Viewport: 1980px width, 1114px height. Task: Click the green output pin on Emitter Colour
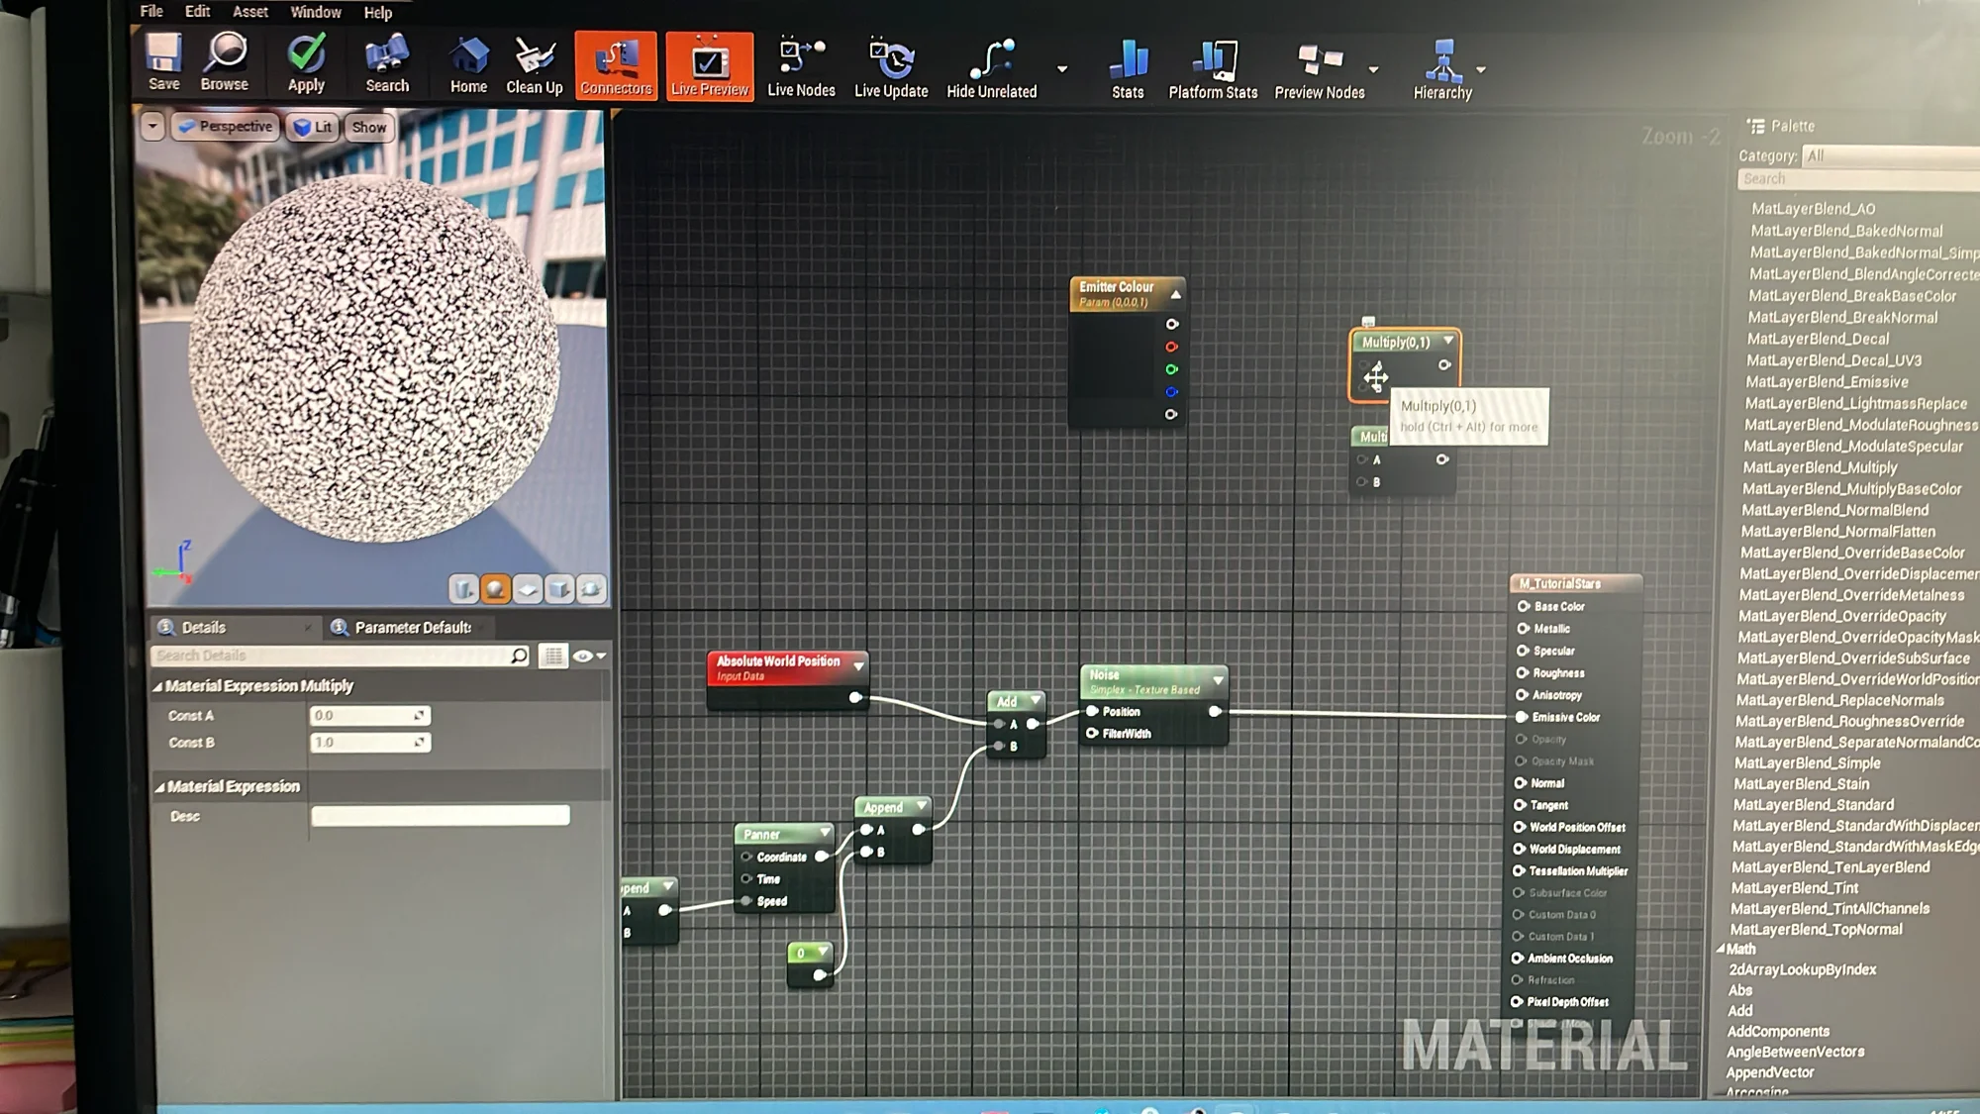click(x=1171, y=369)
